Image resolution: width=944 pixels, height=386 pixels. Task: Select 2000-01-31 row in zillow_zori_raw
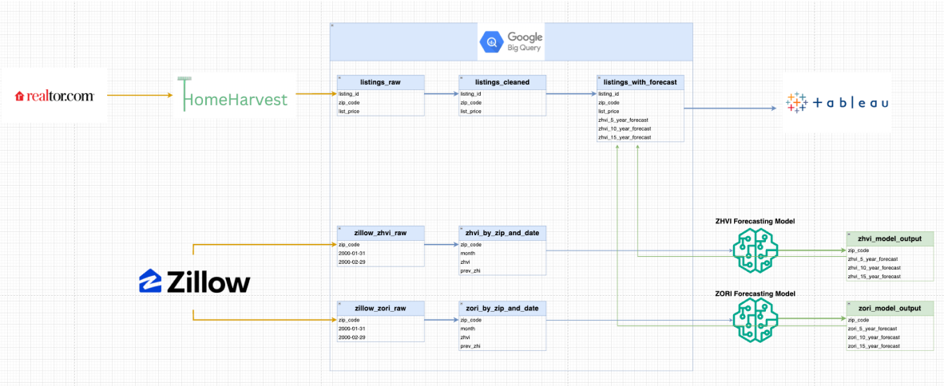pyautogui.click(x=381, y=329)
